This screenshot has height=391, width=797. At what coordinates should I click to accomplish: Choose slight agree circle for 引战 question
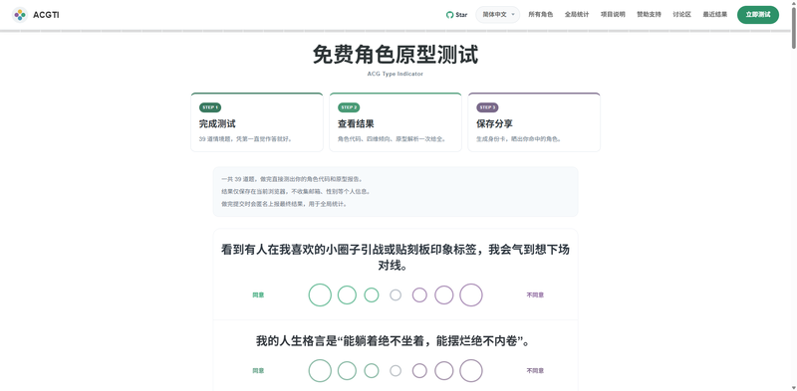pyautogui.click(x=372, y=295)
